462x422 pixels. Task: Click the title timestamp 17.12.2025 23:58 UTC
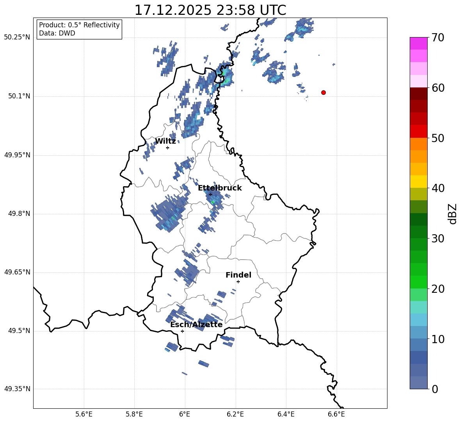tap(210, 10)
